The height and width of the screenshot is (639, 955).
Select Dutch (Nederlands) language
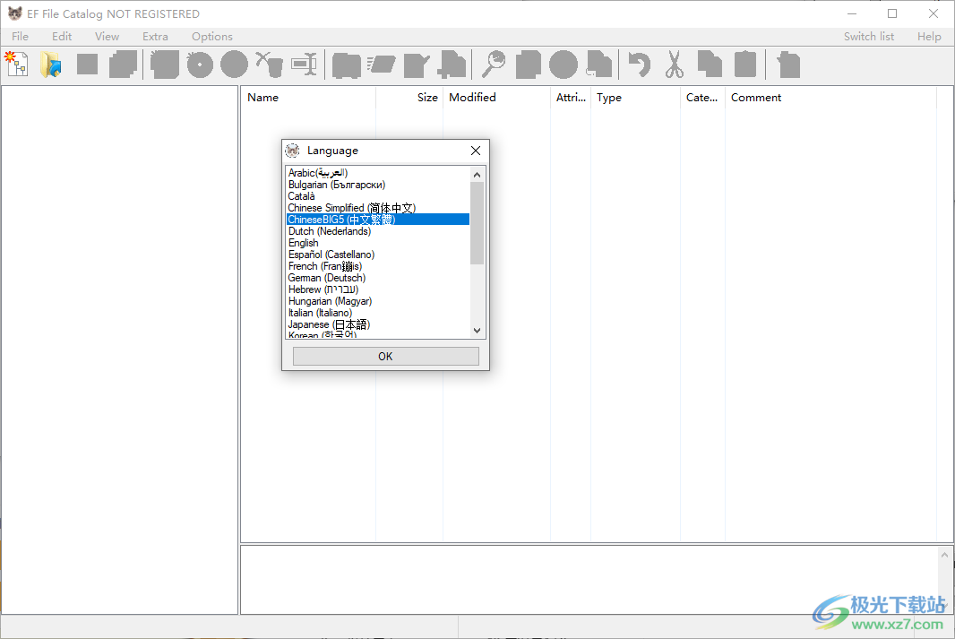pos(378,231)
